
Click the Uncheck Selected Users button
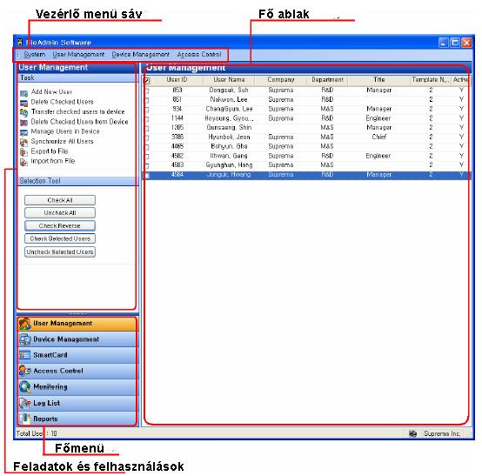point(60,251)
